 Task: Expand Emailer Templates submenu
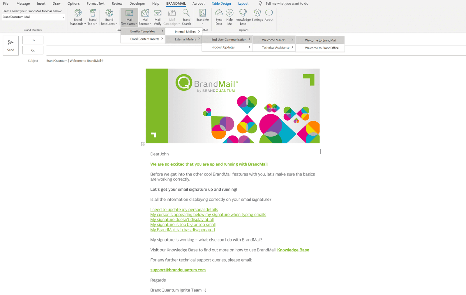click(143, 31)
